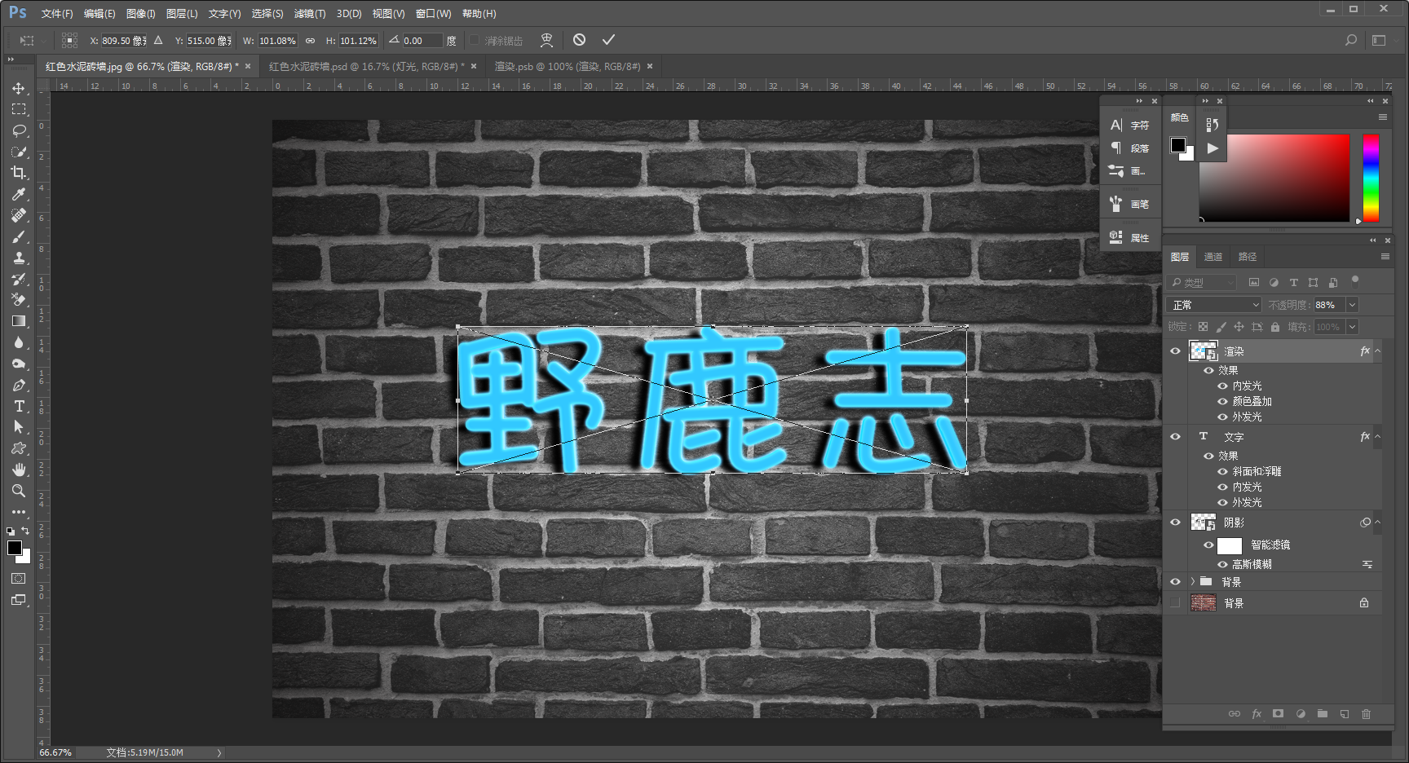Select the Custom Shape tool
This screenshot has width=1409, height=763.
pyautogui.click(x=19, y=448)
